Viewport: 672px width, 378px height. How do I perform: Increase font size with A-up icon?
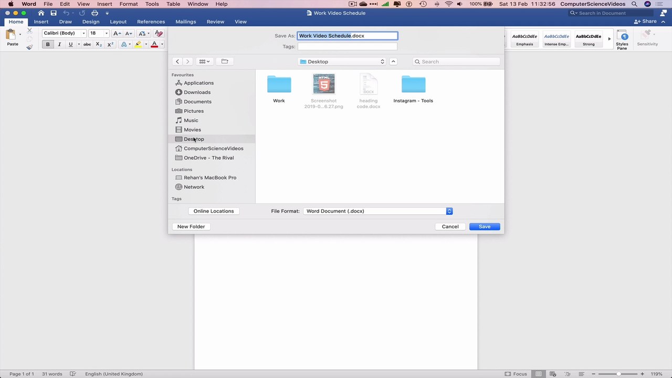117,33
